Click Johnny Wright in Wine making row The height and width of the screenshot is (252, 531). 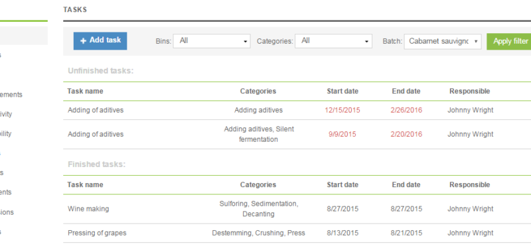pyautogui.click(x=471, y=209)
